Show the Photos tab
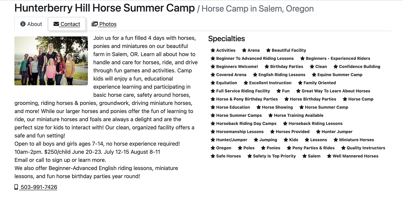The height and width of the screenshot is (200, 403). (104, 24)
